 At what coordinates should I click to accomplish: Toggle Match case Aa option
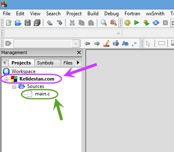[125, 43]
